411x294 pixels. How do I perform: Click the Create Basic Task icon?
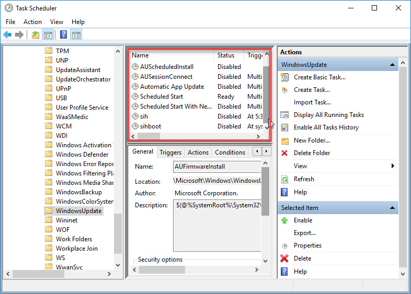(284, 77)
